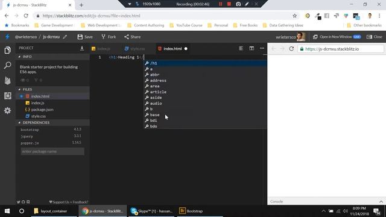Open the Settings gear in sidebar
This screenshot has height=217, width=386.
point(8,110)
